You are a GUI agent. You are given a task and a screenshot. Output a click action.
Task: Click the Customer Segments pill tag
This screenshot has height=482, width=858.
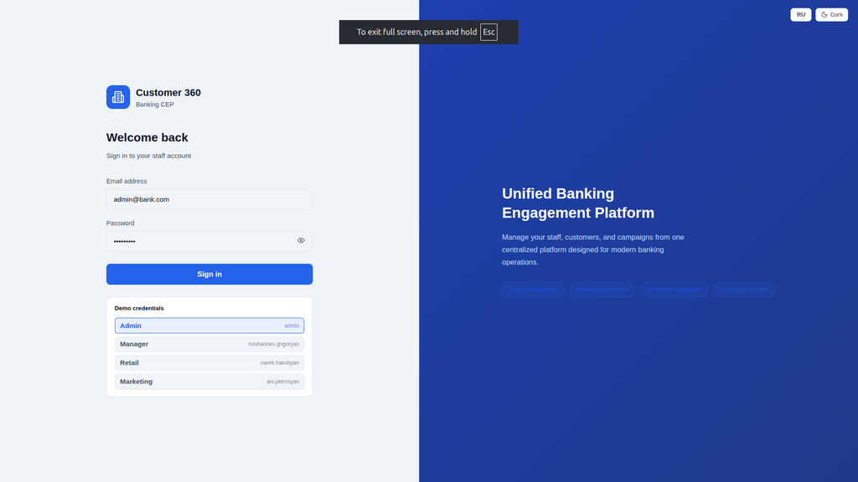coord(675,290)
